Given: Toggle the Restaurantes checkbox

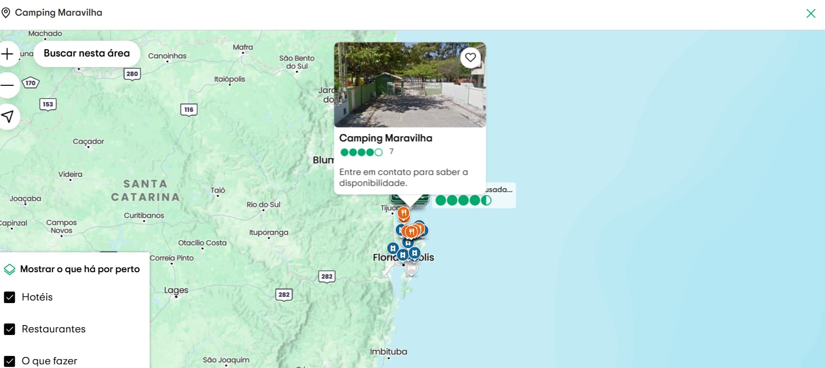Looking at the screenshot, I should [x=9, y=329].
